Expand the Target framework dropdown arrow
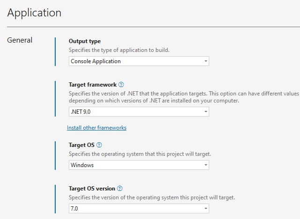Screen dimensions: 300x219 click(x=205, y=112)
